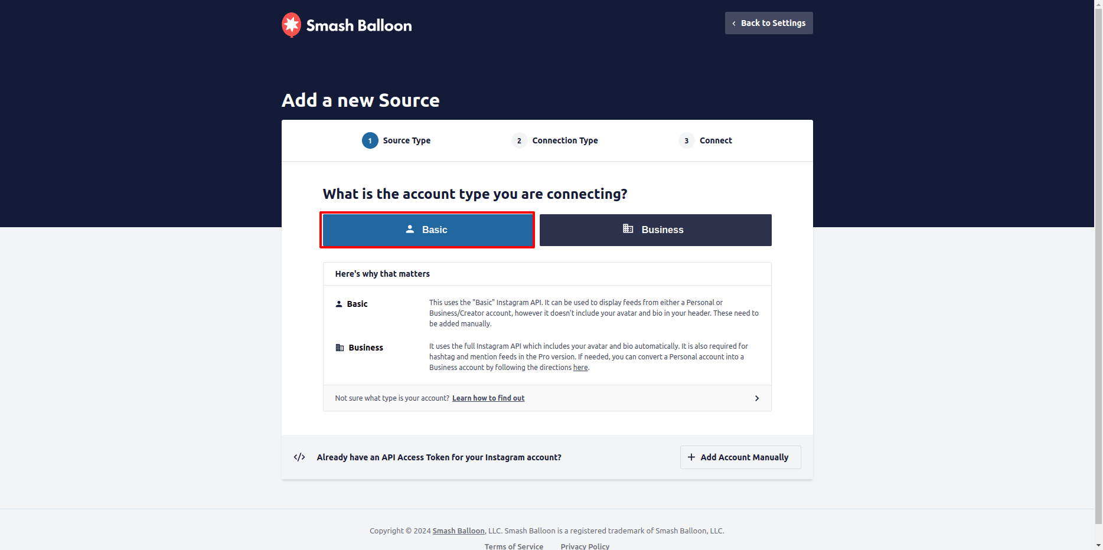The width and height of the screenshot is (1103, 550).
Task: Click the building icon on Business button
Action: point(628,229)
